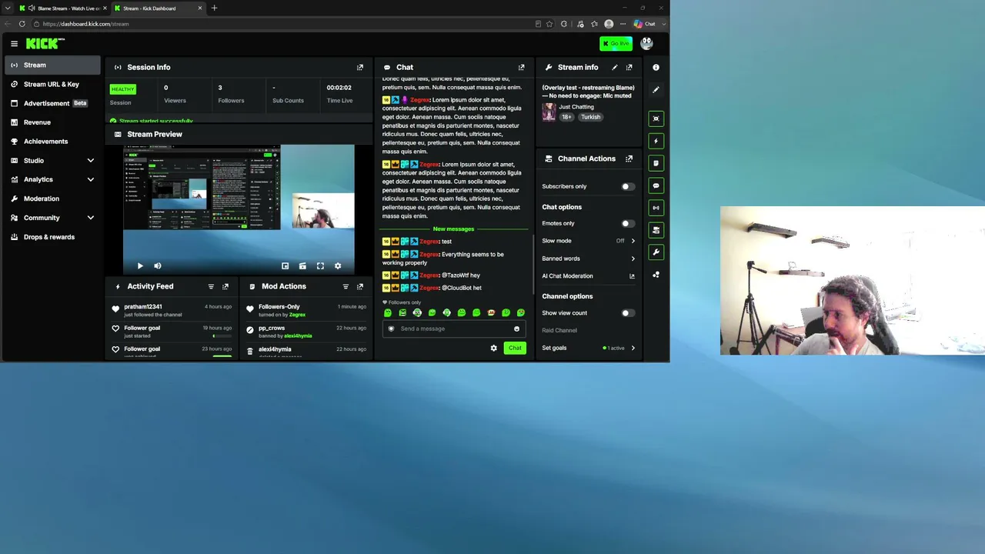Make the stream preview fullscreen

[320, 266]
